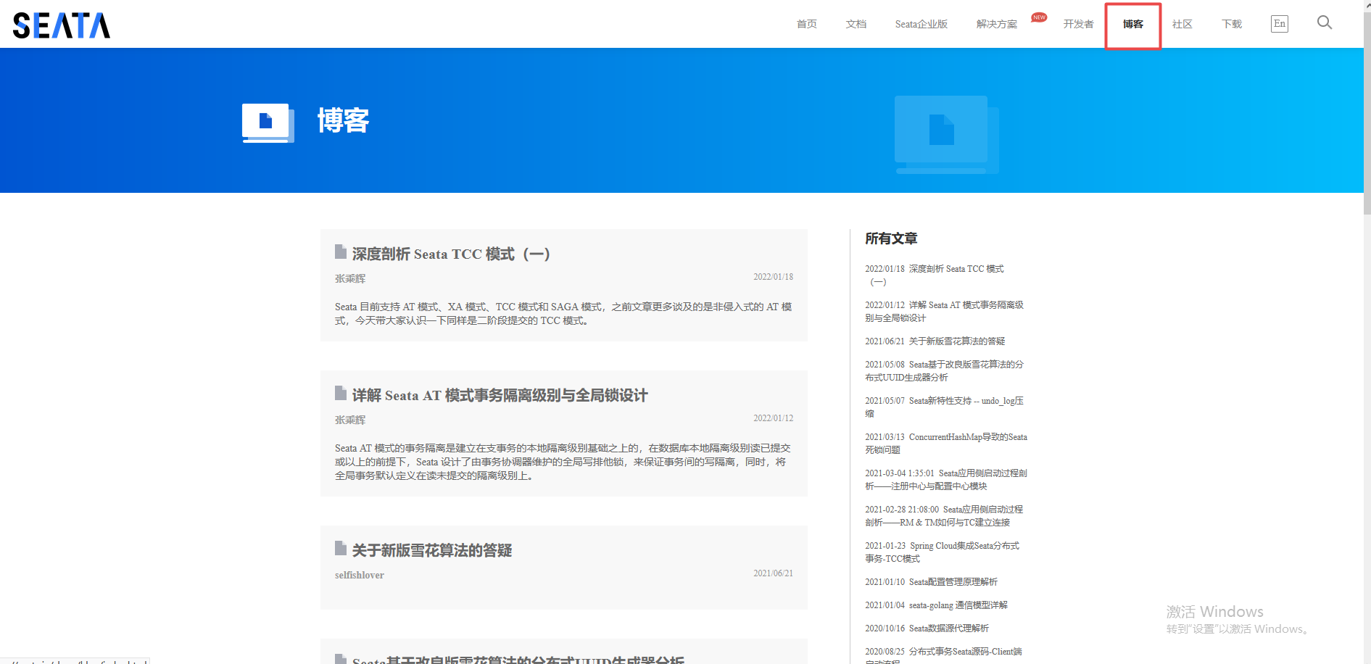
Task: Open sidebar link 2020/10/16 Seata数据源代理解析
Action: coord(927,628)
